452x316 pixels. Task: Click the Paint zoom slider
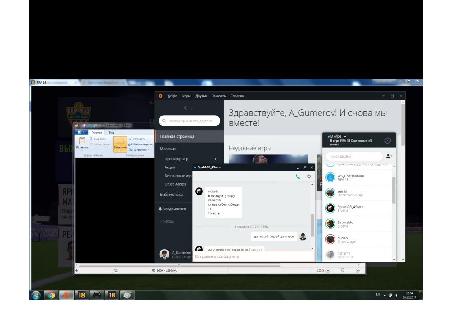pos(343,270)
